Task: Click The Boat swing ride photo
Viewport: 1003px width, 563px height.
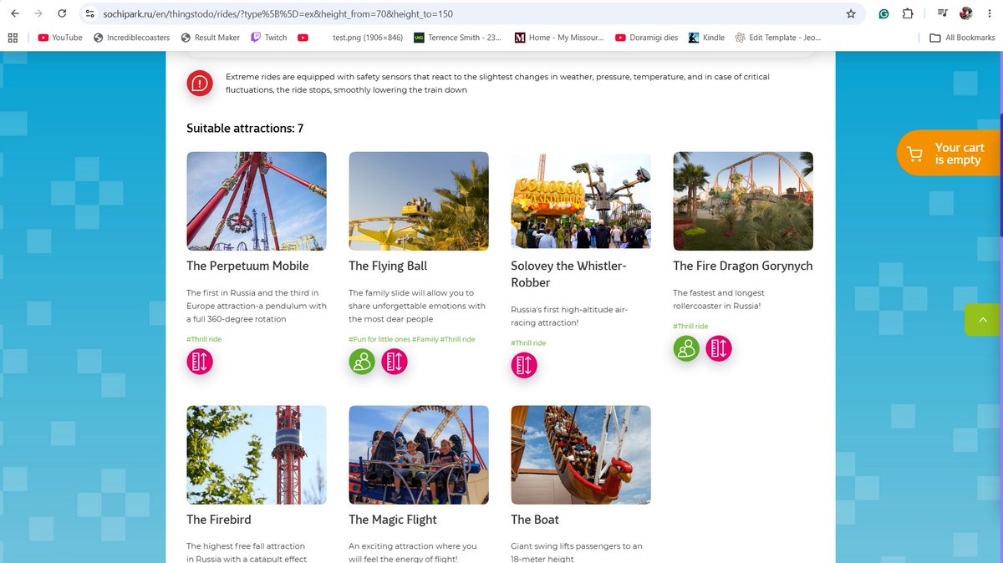Action: tap(581, 455)
